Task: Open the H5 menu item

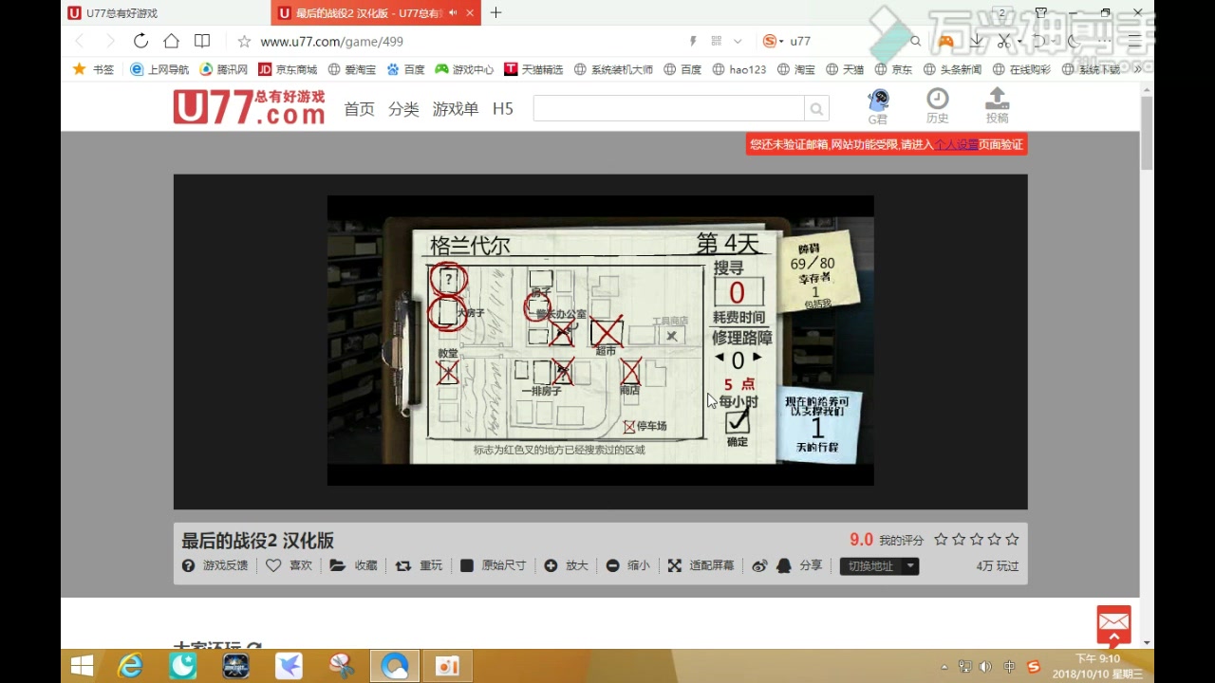Action: (502, 109)
